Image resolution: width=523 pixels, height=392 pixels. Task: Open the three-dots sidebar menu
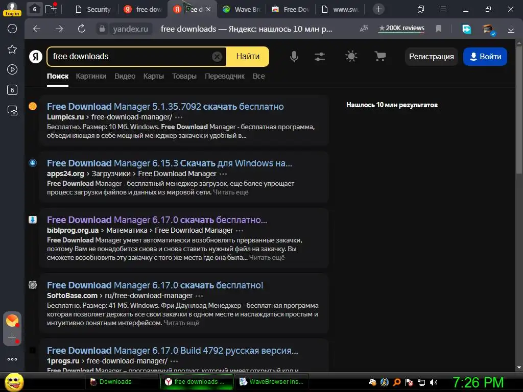[x=12, y=359]
